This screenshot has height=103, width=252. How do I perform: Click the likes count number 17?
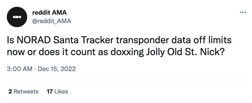[x=50, y=91]
